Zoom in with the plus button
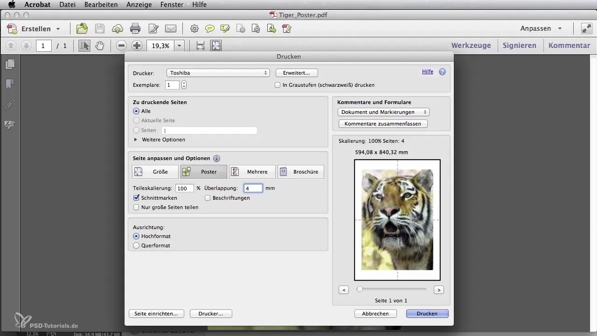597x336 pixels. pos(137,46)
